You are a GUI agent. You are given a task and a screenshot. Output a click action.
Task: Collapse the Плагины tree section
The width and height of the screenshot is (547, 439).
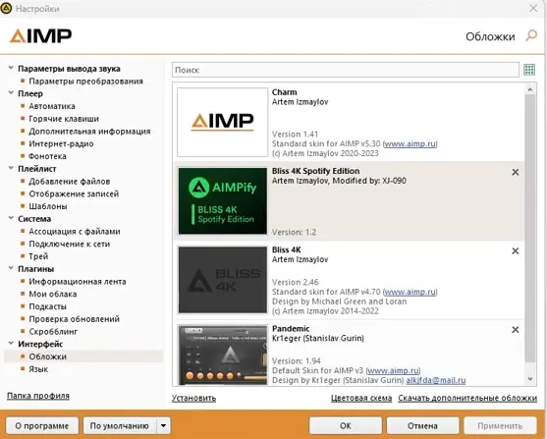pyautogui.click(x=11, y=268)
